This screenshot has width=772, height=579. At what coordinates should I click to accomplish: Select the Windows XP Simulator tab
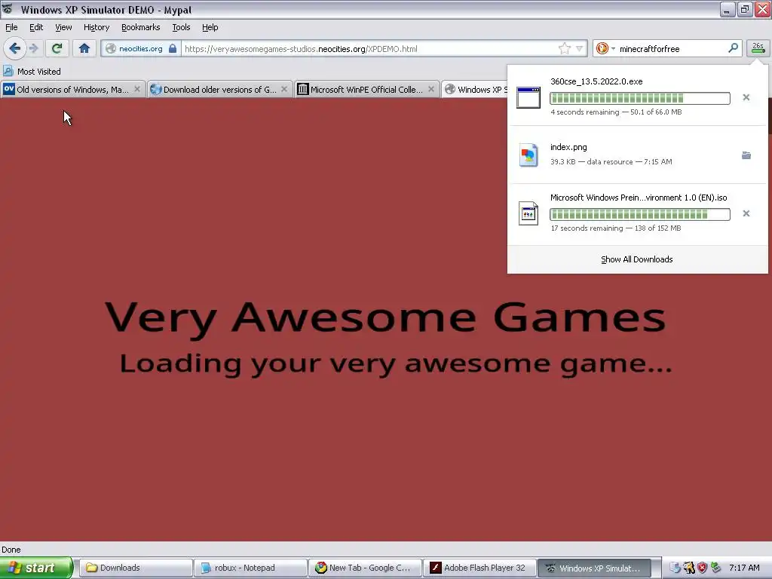(x=475, y=90)
